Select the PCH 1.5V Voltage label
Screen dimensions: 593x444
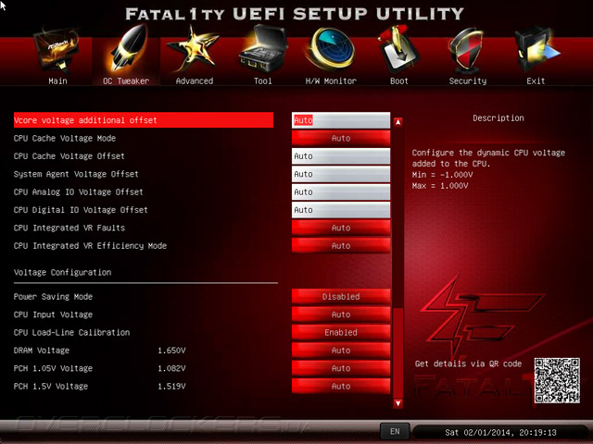coord(51,387)
